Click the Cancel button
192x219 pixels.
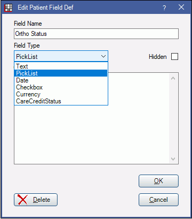point(158,200)
